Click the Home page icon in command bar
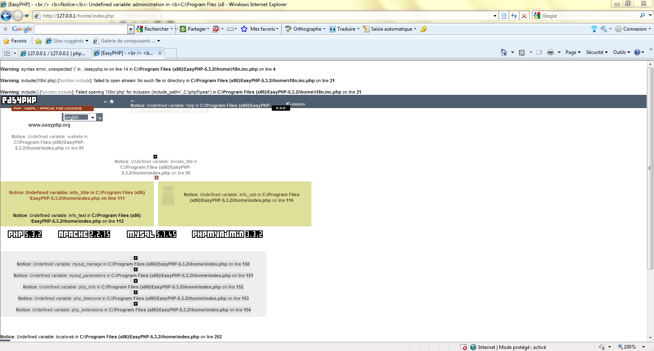This screenshot has height=351, width=654. click(504, 52)
